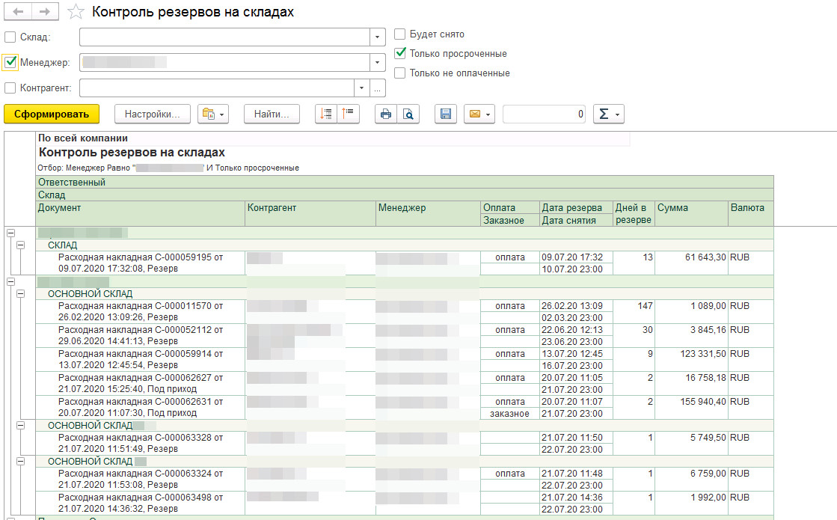This screenshot has width=837, height=520.
Task: Open the sum (Σ) dropdown menu
Action: (x=608, y=114)
